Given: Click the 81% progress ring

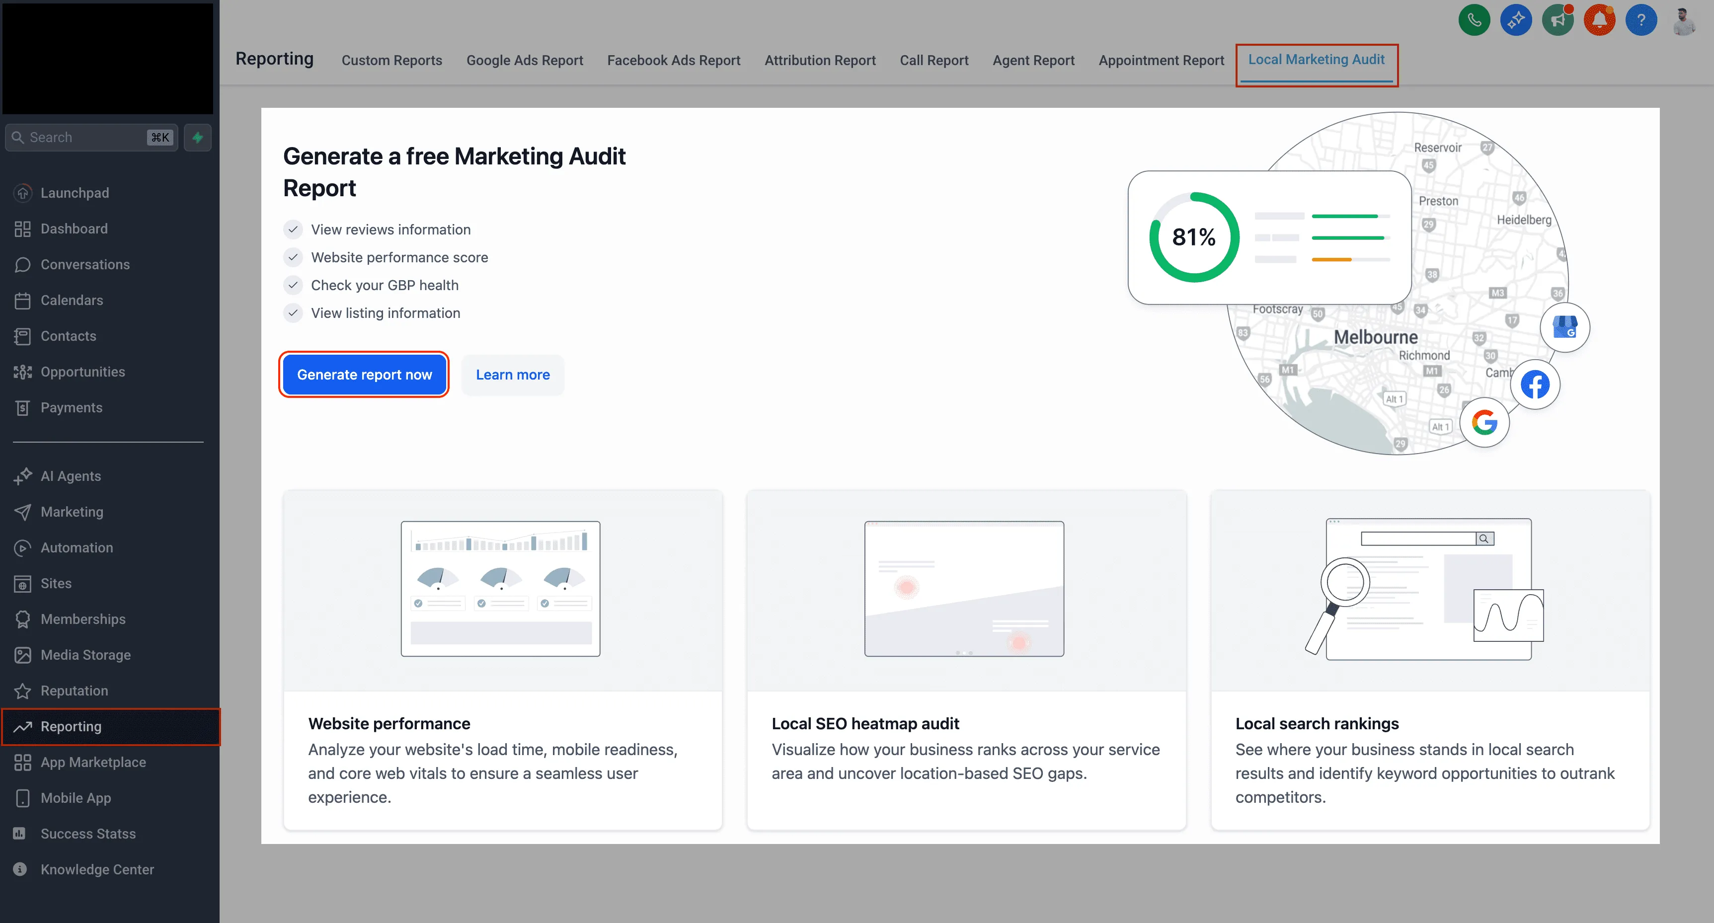Looking at the screenshot, I should click(1194, 237).
